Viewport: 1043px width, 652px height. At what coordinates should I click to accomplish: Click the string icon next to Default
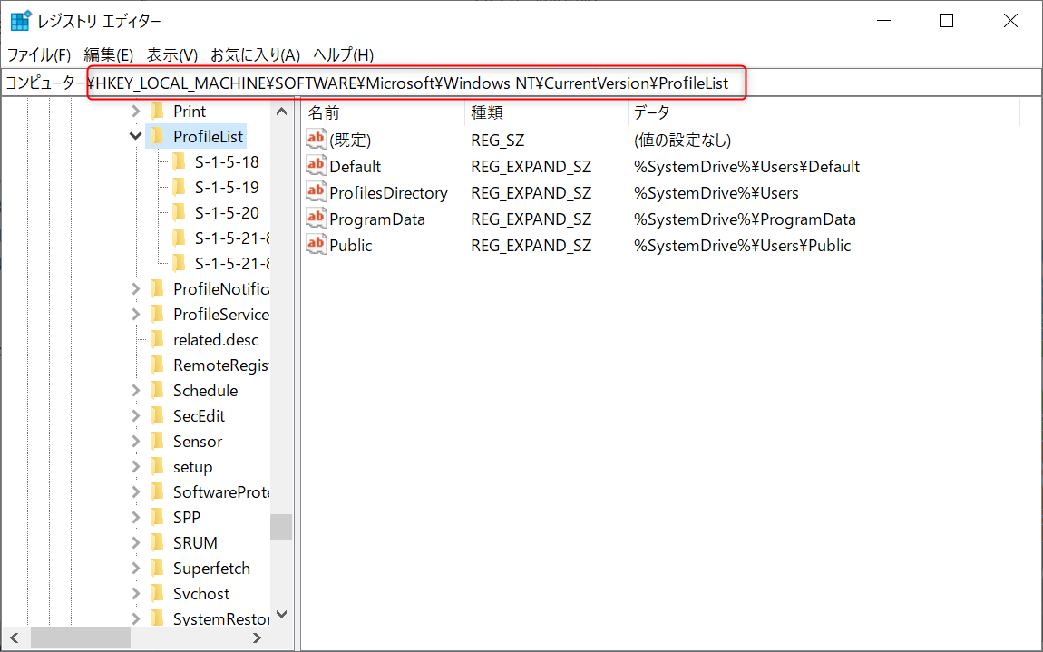click(316, 166)
